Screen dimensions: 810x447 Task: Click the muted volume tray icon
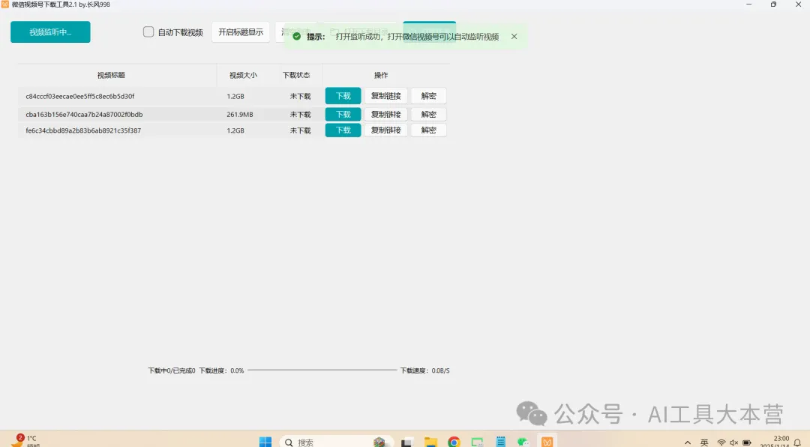coord(733,442)
